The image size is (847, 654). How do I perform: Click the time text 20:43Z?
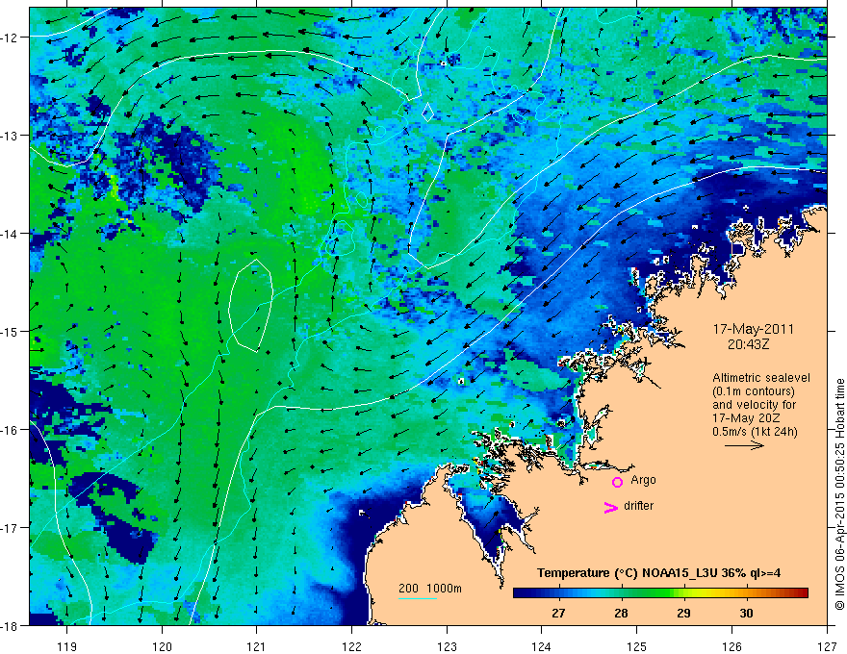[748, 344]
